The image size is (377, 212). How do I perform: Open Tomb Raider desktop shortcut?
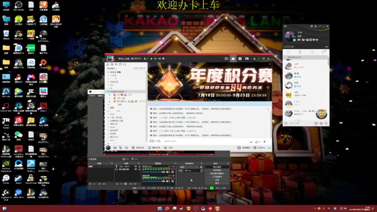[x=6, y=122]
